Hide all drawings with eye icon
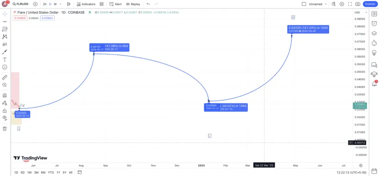The height and width of the screenshot is (176, 379). click(x=4, y=118)
